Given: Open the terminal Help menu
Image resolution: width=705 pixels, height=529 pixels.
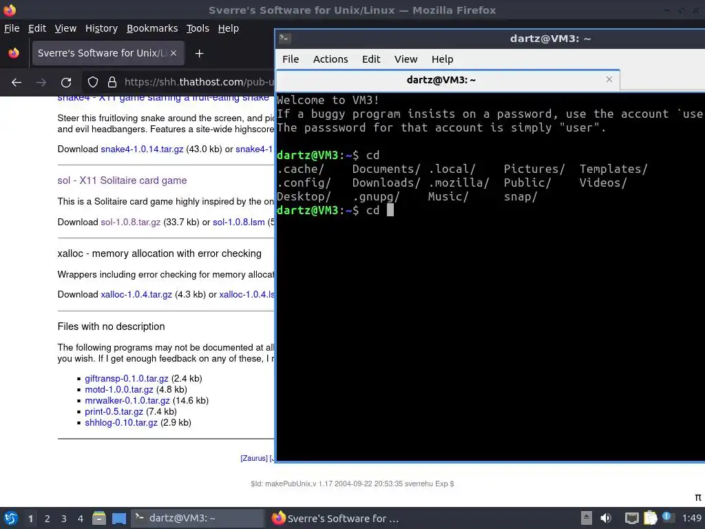Looking at the screenshot, I should click(443, 59).
